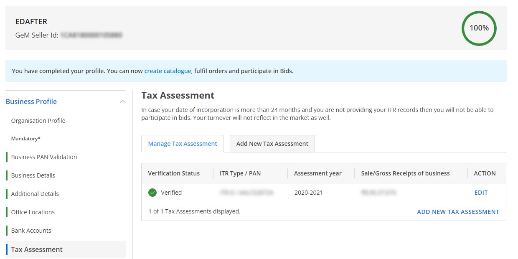The image size is (518, 259).
Task: Open Organisation Profile in sidebar
Action: 38,121
